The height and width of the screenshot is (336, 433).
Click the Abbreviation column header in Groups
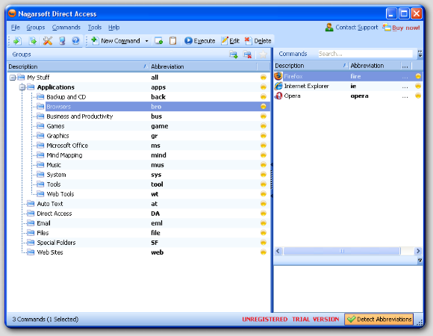203,66
